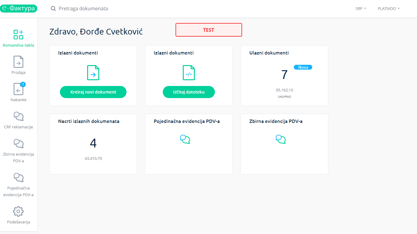The width and height of the screenshot is (417, 234).
Task: Click the UKUPNO label
Action: [284, 97]
